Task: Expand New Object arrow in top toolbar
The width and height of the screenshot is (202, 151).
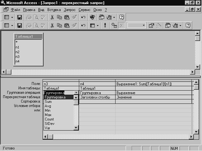Action: 114,17
